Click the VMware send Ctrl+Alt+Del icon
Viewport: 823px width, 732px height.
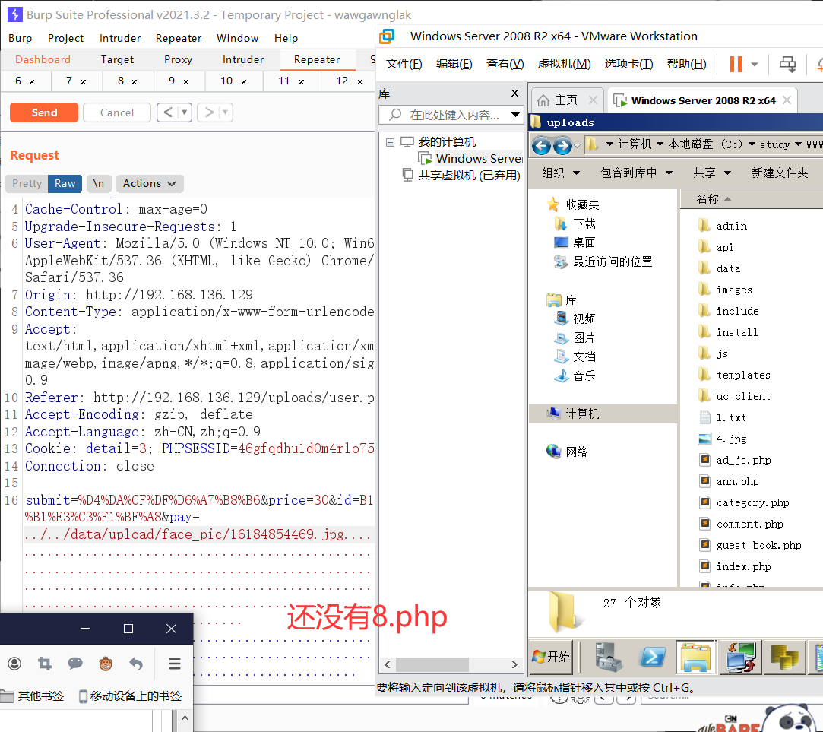tap(787, 64)
